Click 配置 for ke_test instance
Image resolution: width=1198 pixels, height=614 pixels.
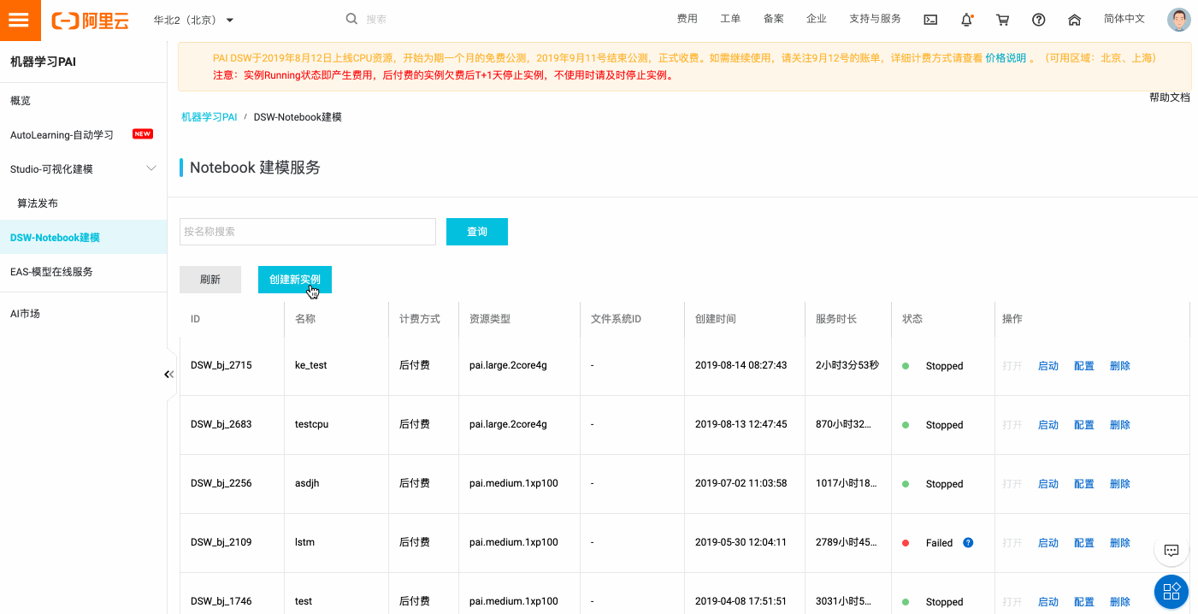click(1084, 366)
